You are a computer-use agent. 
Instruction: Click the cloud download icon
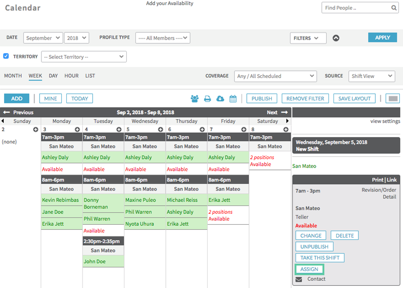[x=220, y=98]
